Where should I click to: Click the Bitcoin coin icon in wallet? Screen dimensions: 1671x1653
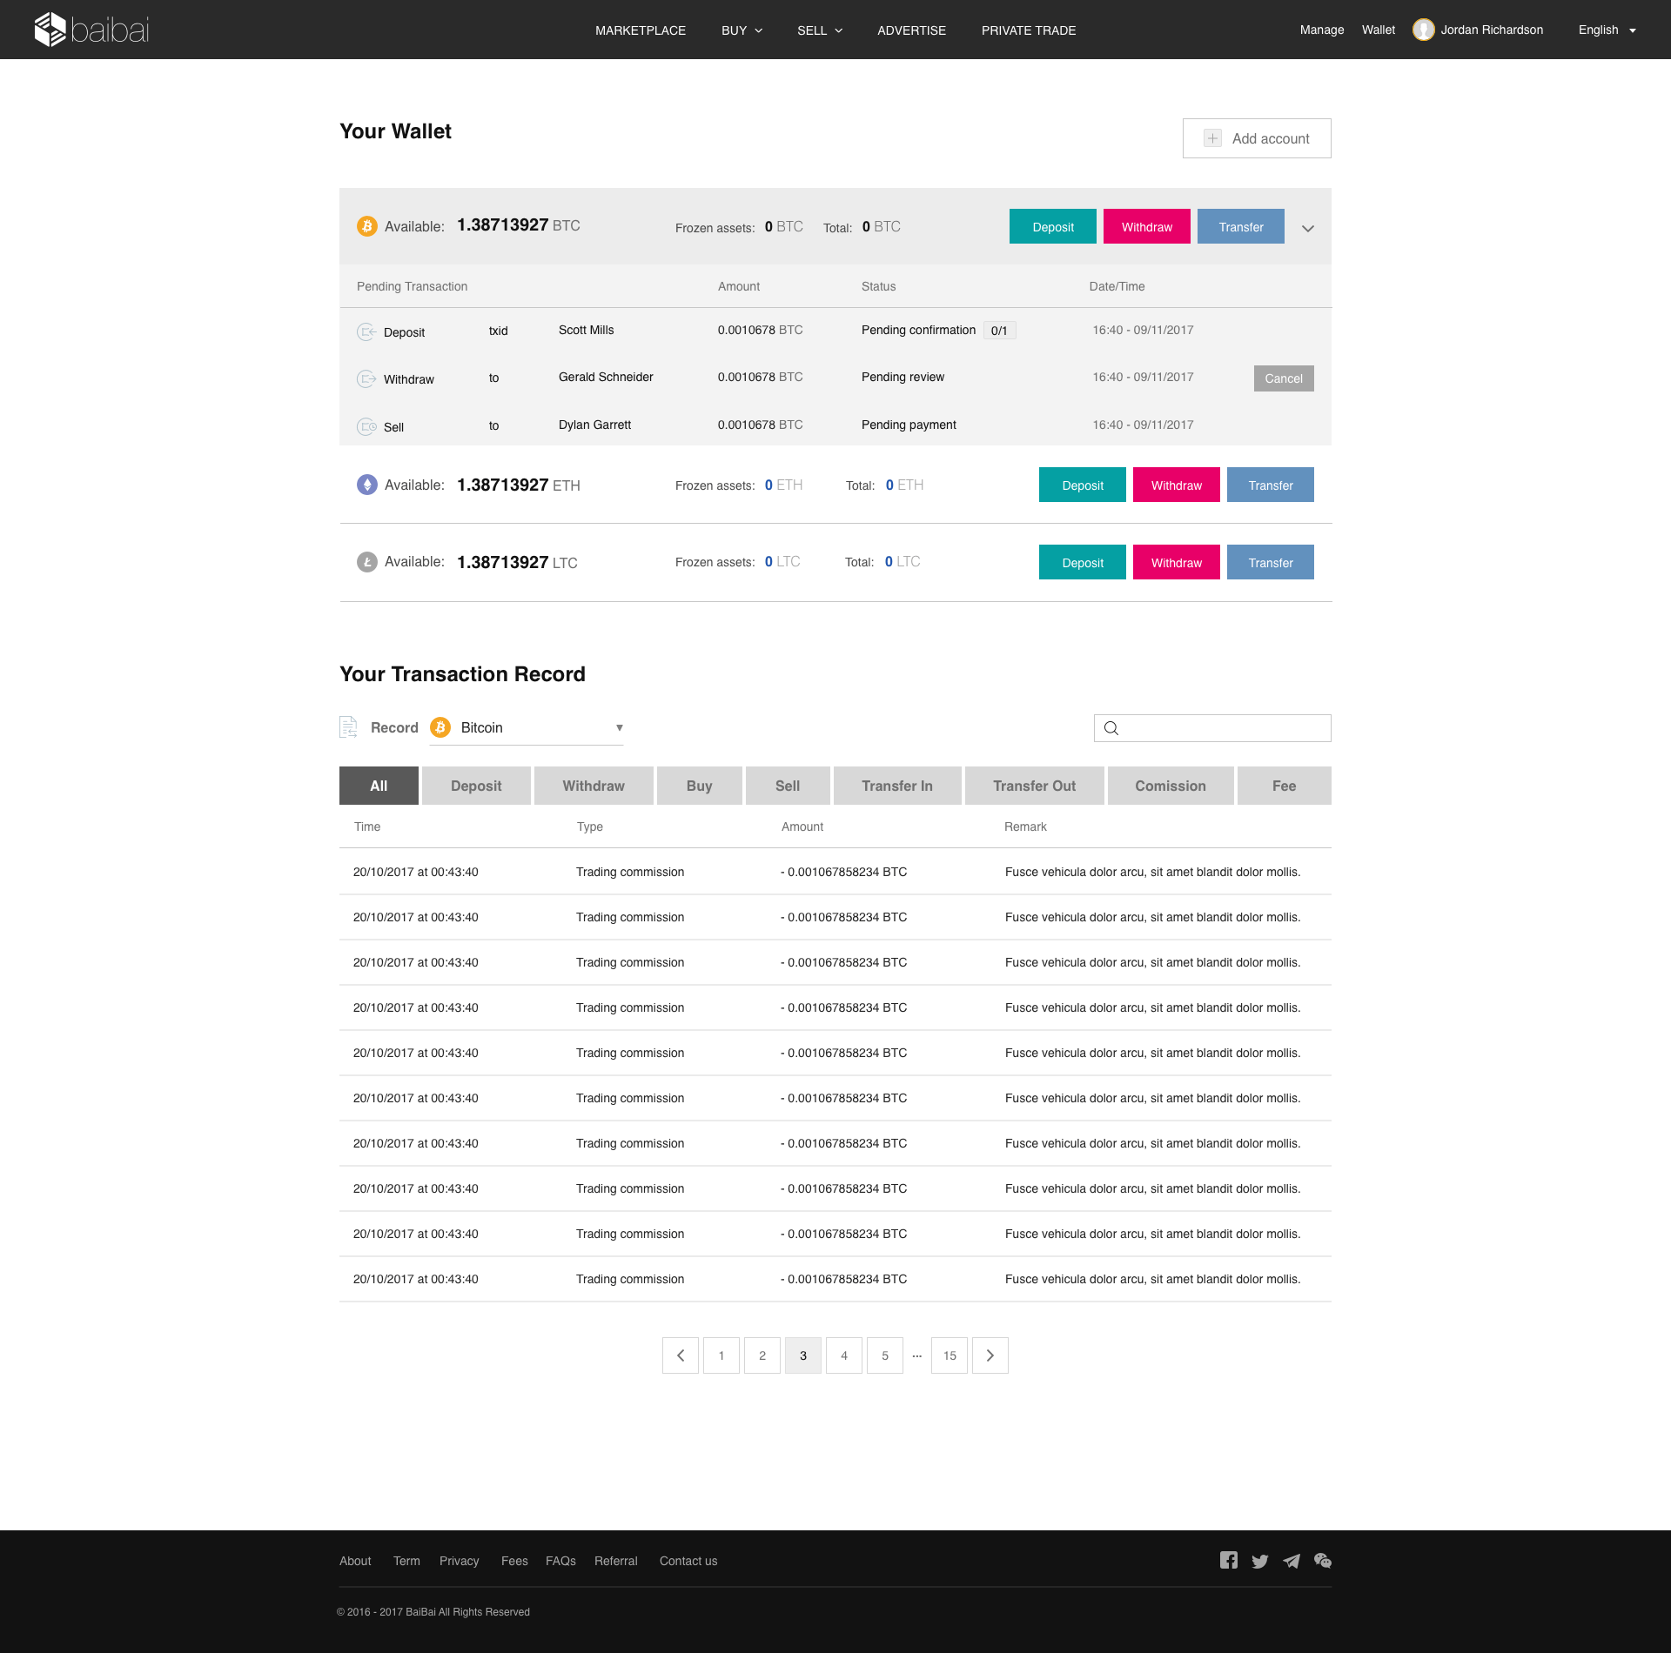[367, 226]
